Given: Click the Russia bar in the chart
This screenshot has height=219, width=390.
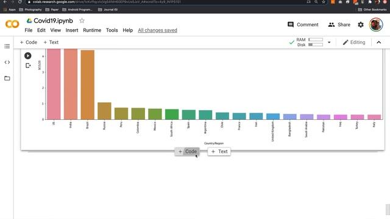Looking at the screenshot, I should coord(104,111).
